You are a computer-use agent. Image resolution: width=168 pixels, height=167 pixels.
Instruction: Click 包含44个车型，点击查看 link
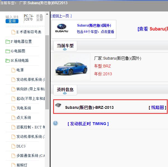[x=96, y=32]
